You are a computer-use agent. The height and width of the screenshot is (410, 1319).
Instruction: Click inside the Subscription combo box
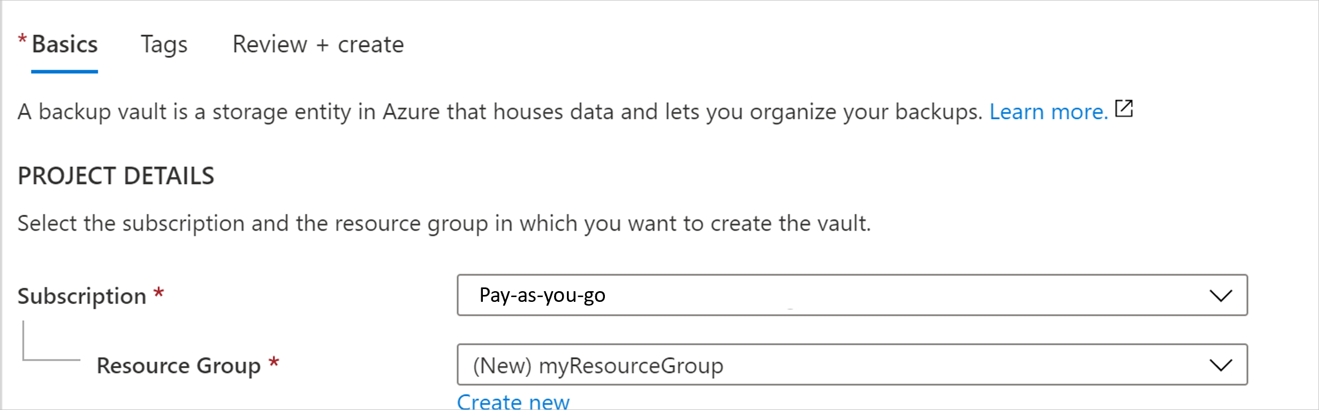coord(803,295)
